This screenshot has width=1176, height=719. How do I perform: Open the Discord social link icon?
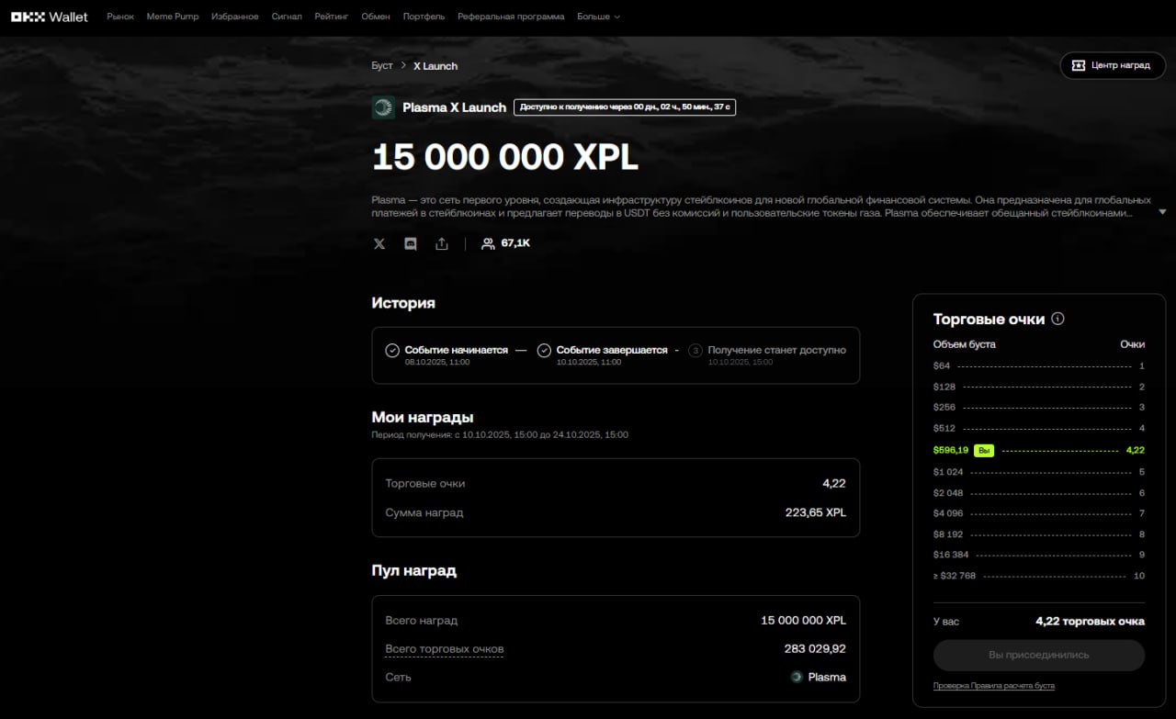[411, 243]
